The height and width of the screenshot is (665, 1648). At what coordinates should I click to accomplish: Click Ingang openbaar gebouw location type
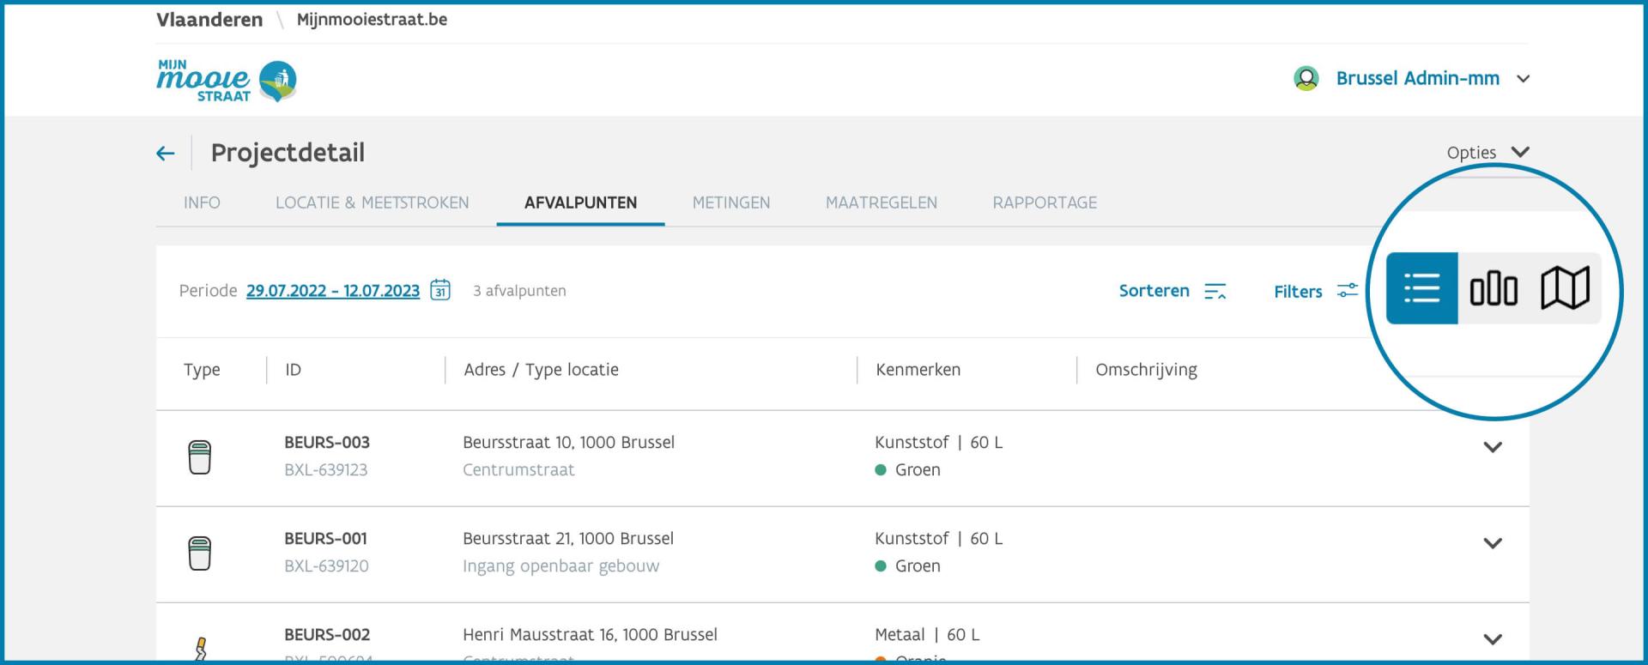560,566
